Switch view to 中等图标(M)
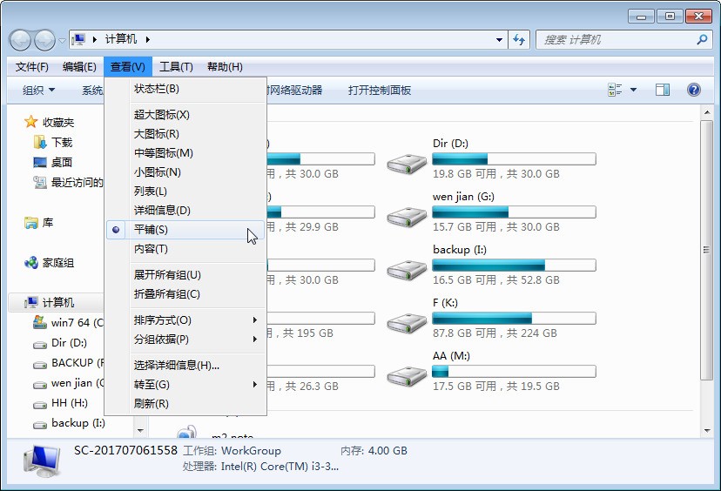 tap(185, 152)
